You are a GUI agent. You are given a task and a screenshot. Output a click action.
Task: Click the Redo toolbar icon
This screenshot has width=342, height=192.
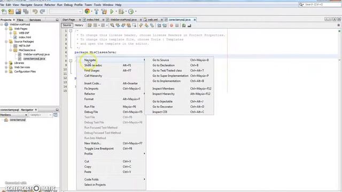click(42, 12)
